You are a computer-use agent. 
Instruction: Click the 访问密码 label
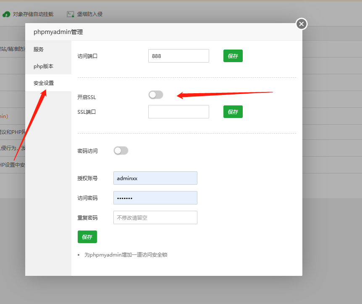[87, 198]
